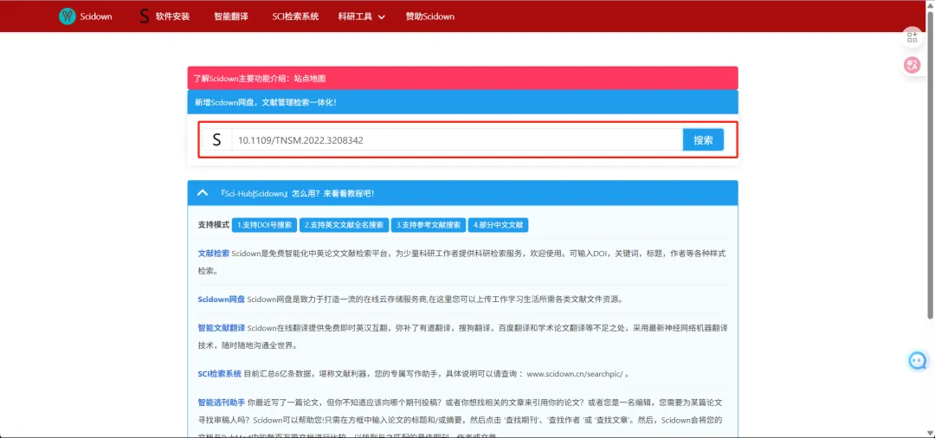Screen dimensions: 935x438
Task: Go to SCI检索系统
Action: pos(296,16)
